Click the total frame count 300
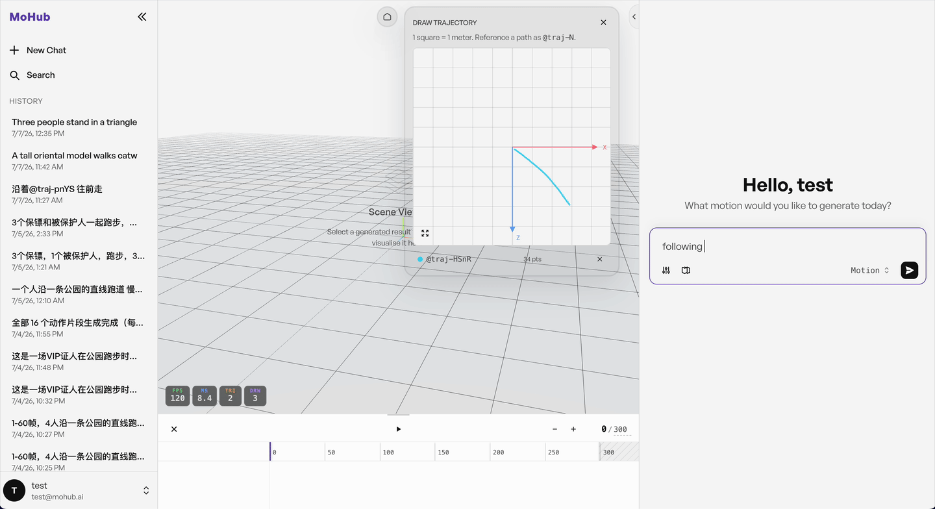 621,429
